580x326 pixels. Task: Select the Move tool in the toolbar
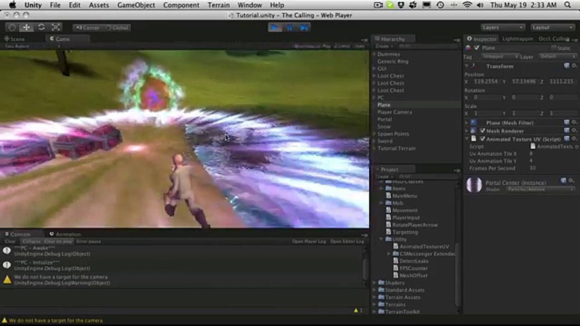pos(26,28)
